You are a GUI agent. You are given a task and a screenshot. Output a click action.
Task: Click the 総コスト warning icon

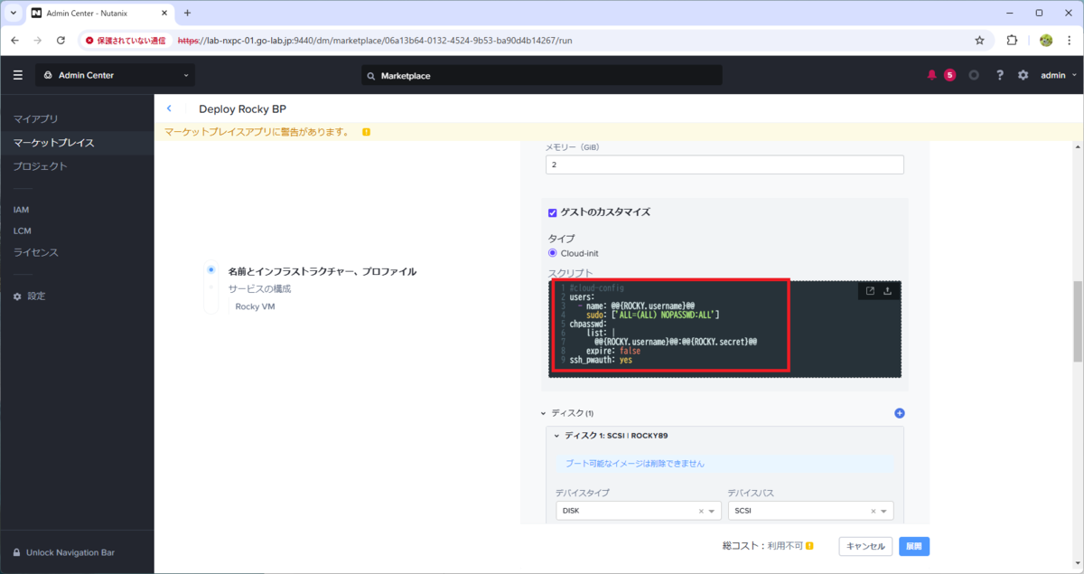coord(809,546)
